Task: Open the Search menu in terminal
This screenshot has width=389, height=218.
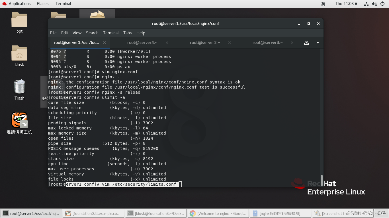Action: [x=92, y=33]
